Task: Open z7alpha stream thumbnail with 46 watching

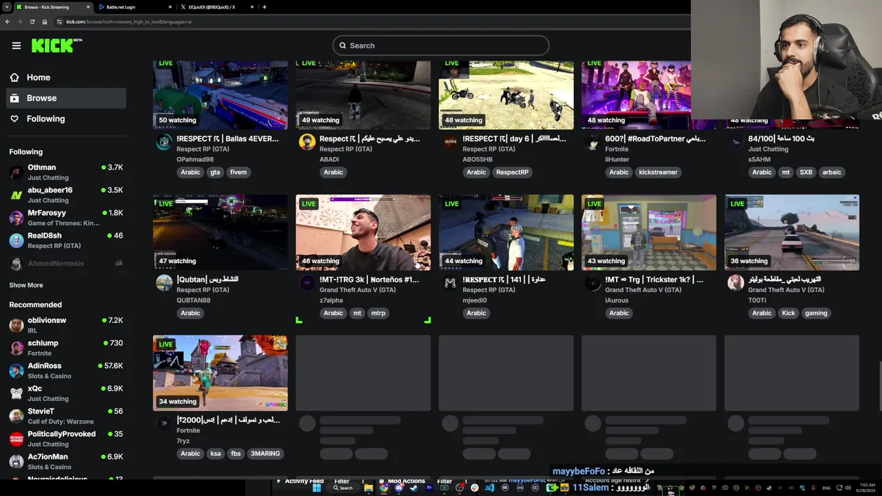Action: [x=363, y=232]
